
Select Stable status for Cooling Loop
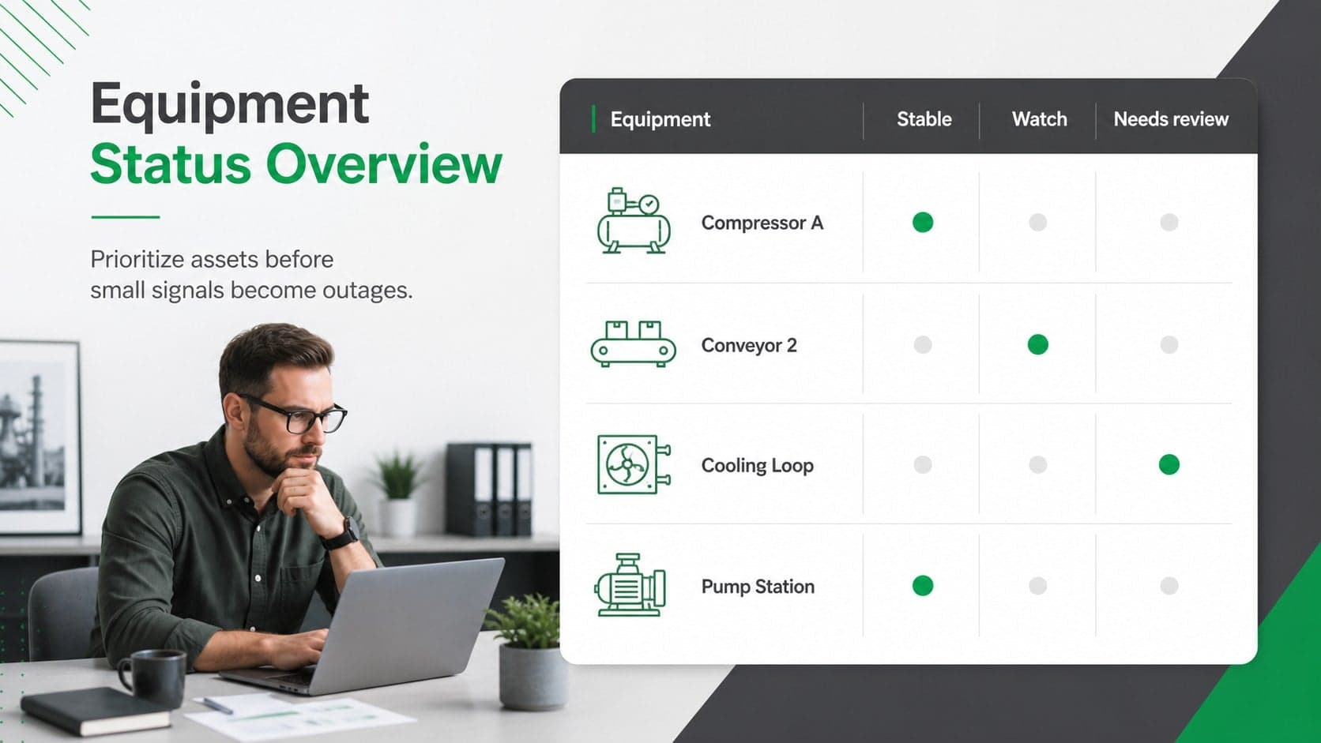(x=923, y=464)
